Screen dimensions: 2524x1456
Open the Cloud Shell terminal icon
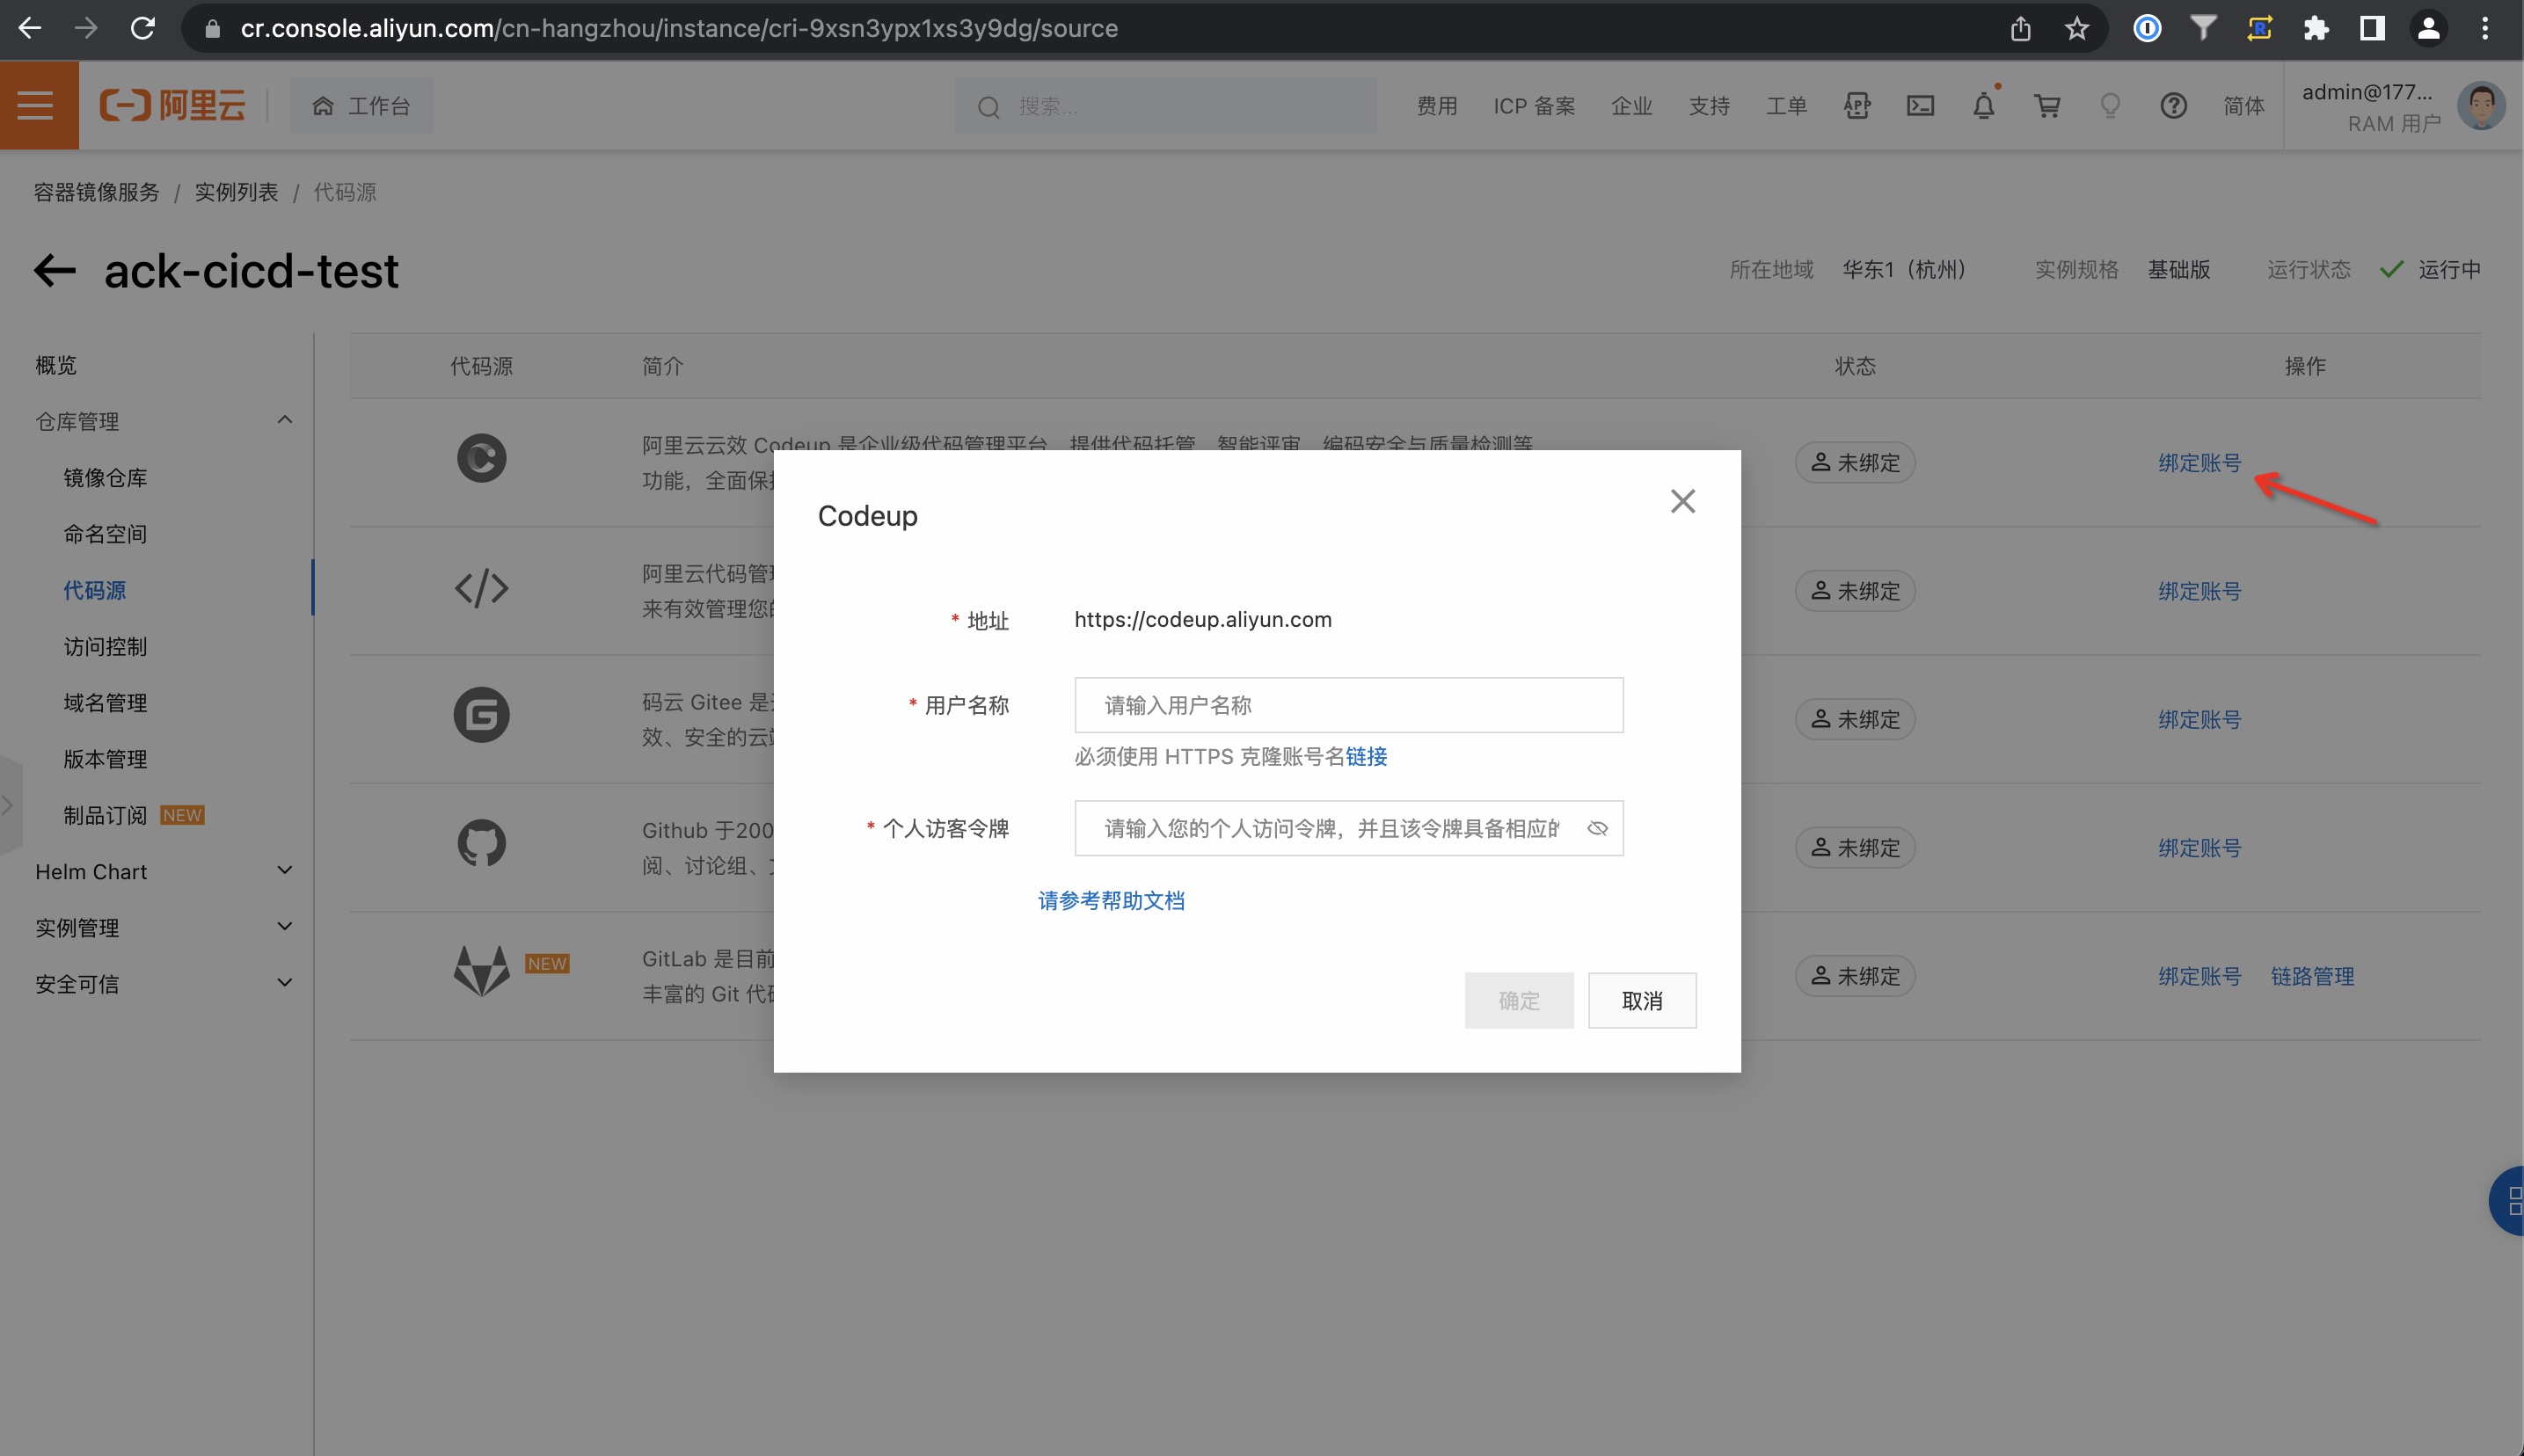coord(1920,105)
